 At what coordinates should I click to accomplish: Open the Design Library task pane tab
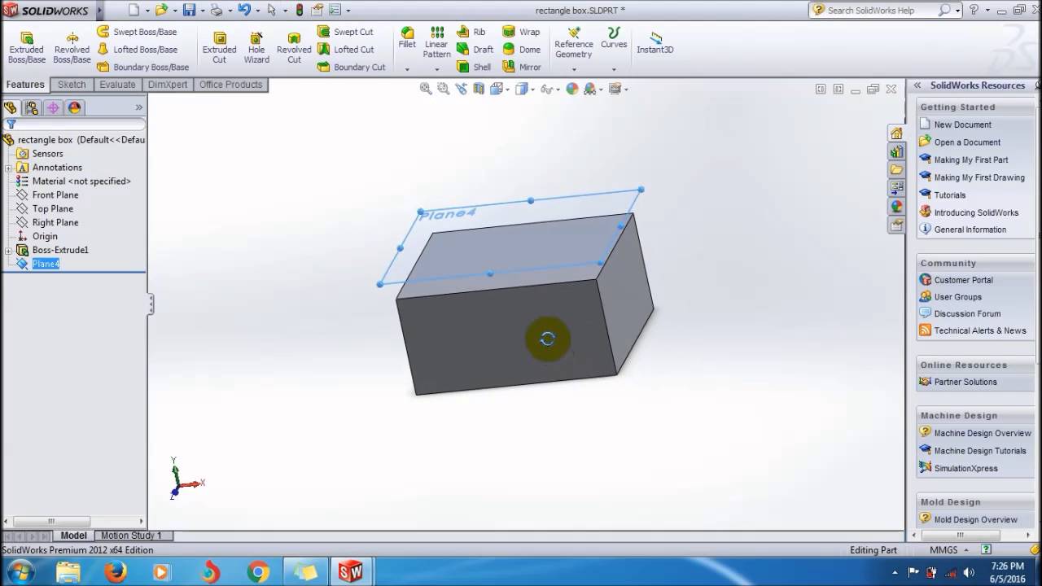[896, 151]
